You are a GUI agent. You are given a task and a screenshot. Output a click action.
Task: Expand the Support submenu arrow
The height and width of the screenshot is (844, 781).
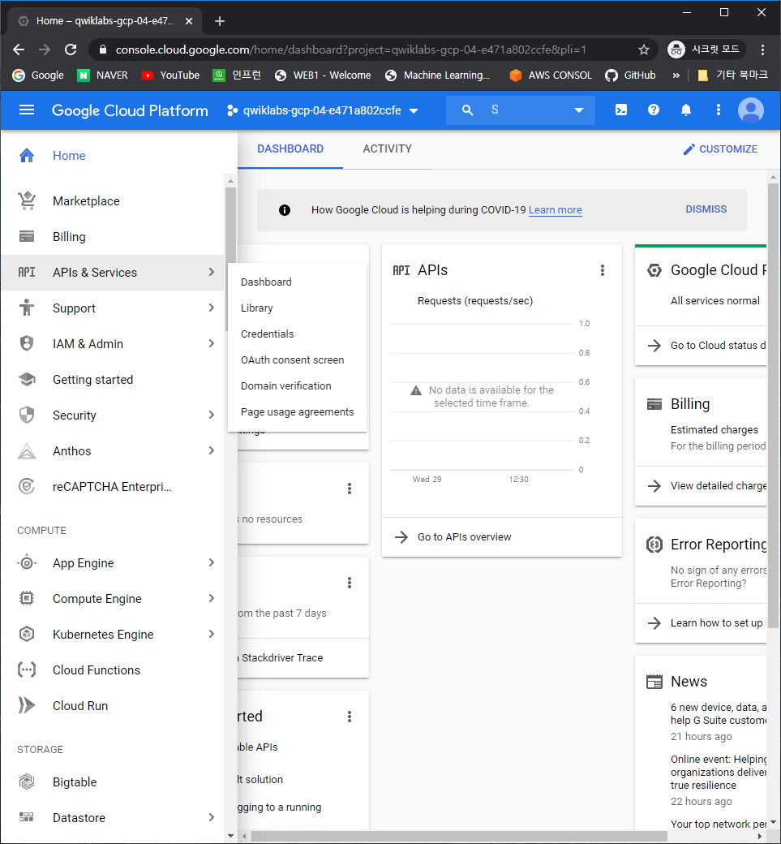tap(212, 308)
